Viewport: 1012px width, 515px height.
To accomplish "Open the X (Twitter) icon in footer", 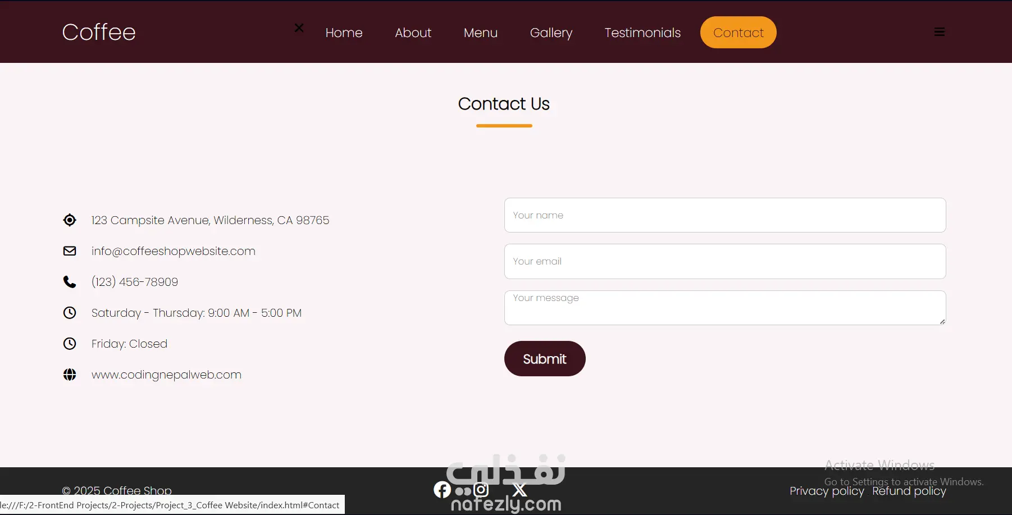I will (520, 490).
